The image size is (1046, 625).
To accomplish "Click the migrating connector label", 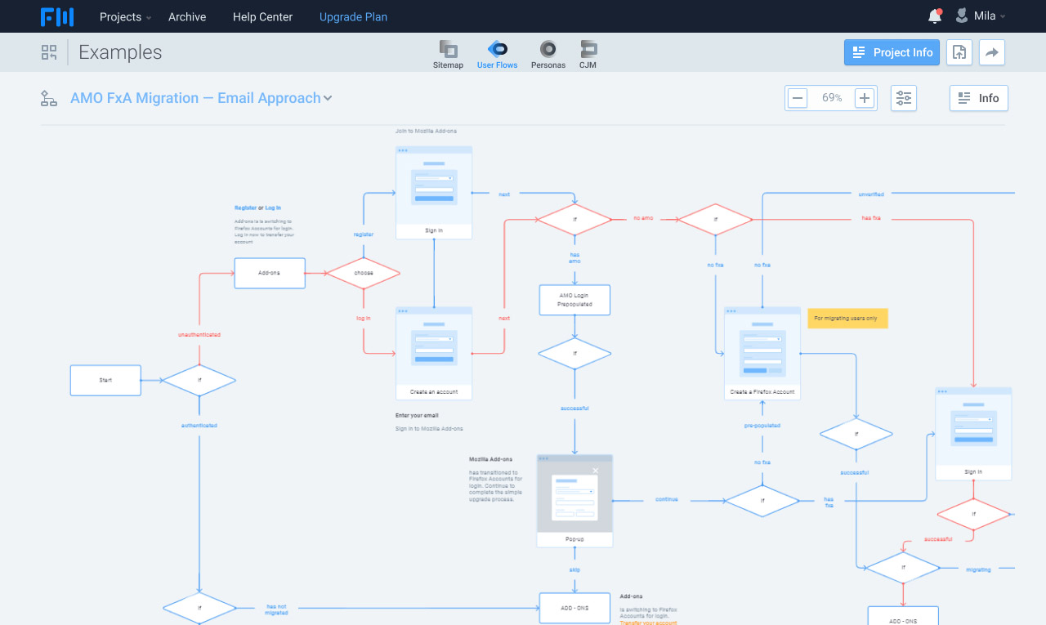I will point(979,569).
